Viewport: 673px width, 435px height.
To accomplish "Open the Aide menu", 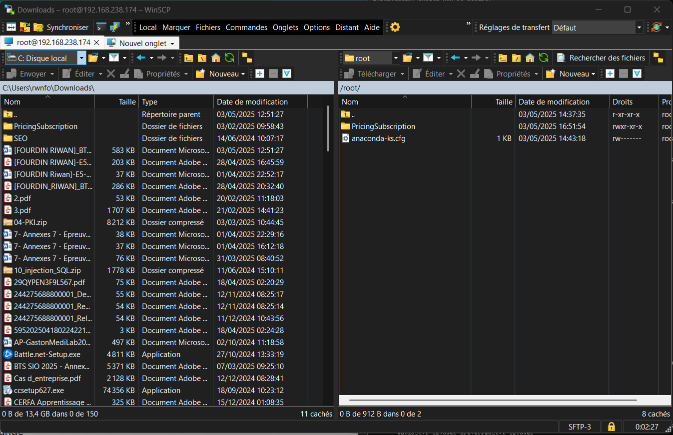I will point(372,27).
